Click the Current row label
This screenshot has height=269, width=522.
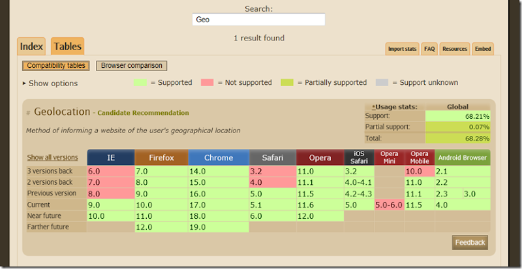[x=57, y=205]
